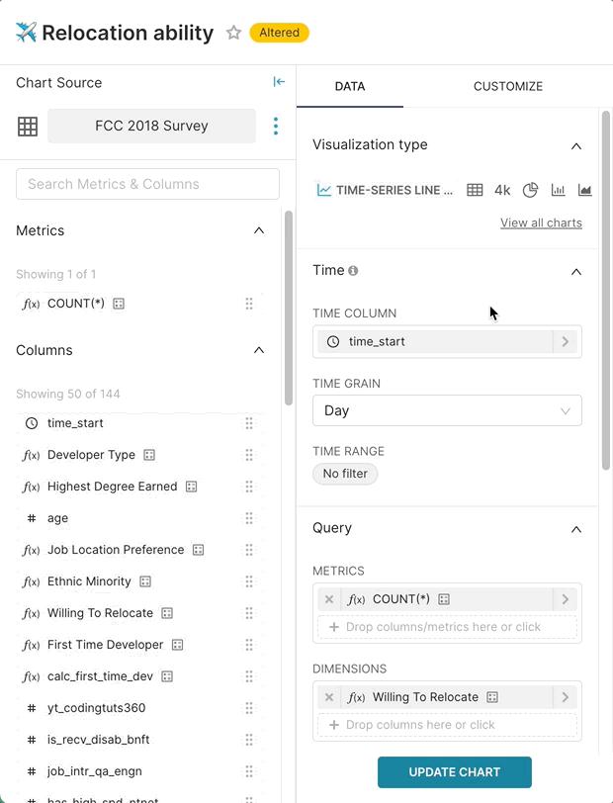Collapse the Query section
Image resolution: width=613 pixels, height=803 pixels.
click(576, 529)
